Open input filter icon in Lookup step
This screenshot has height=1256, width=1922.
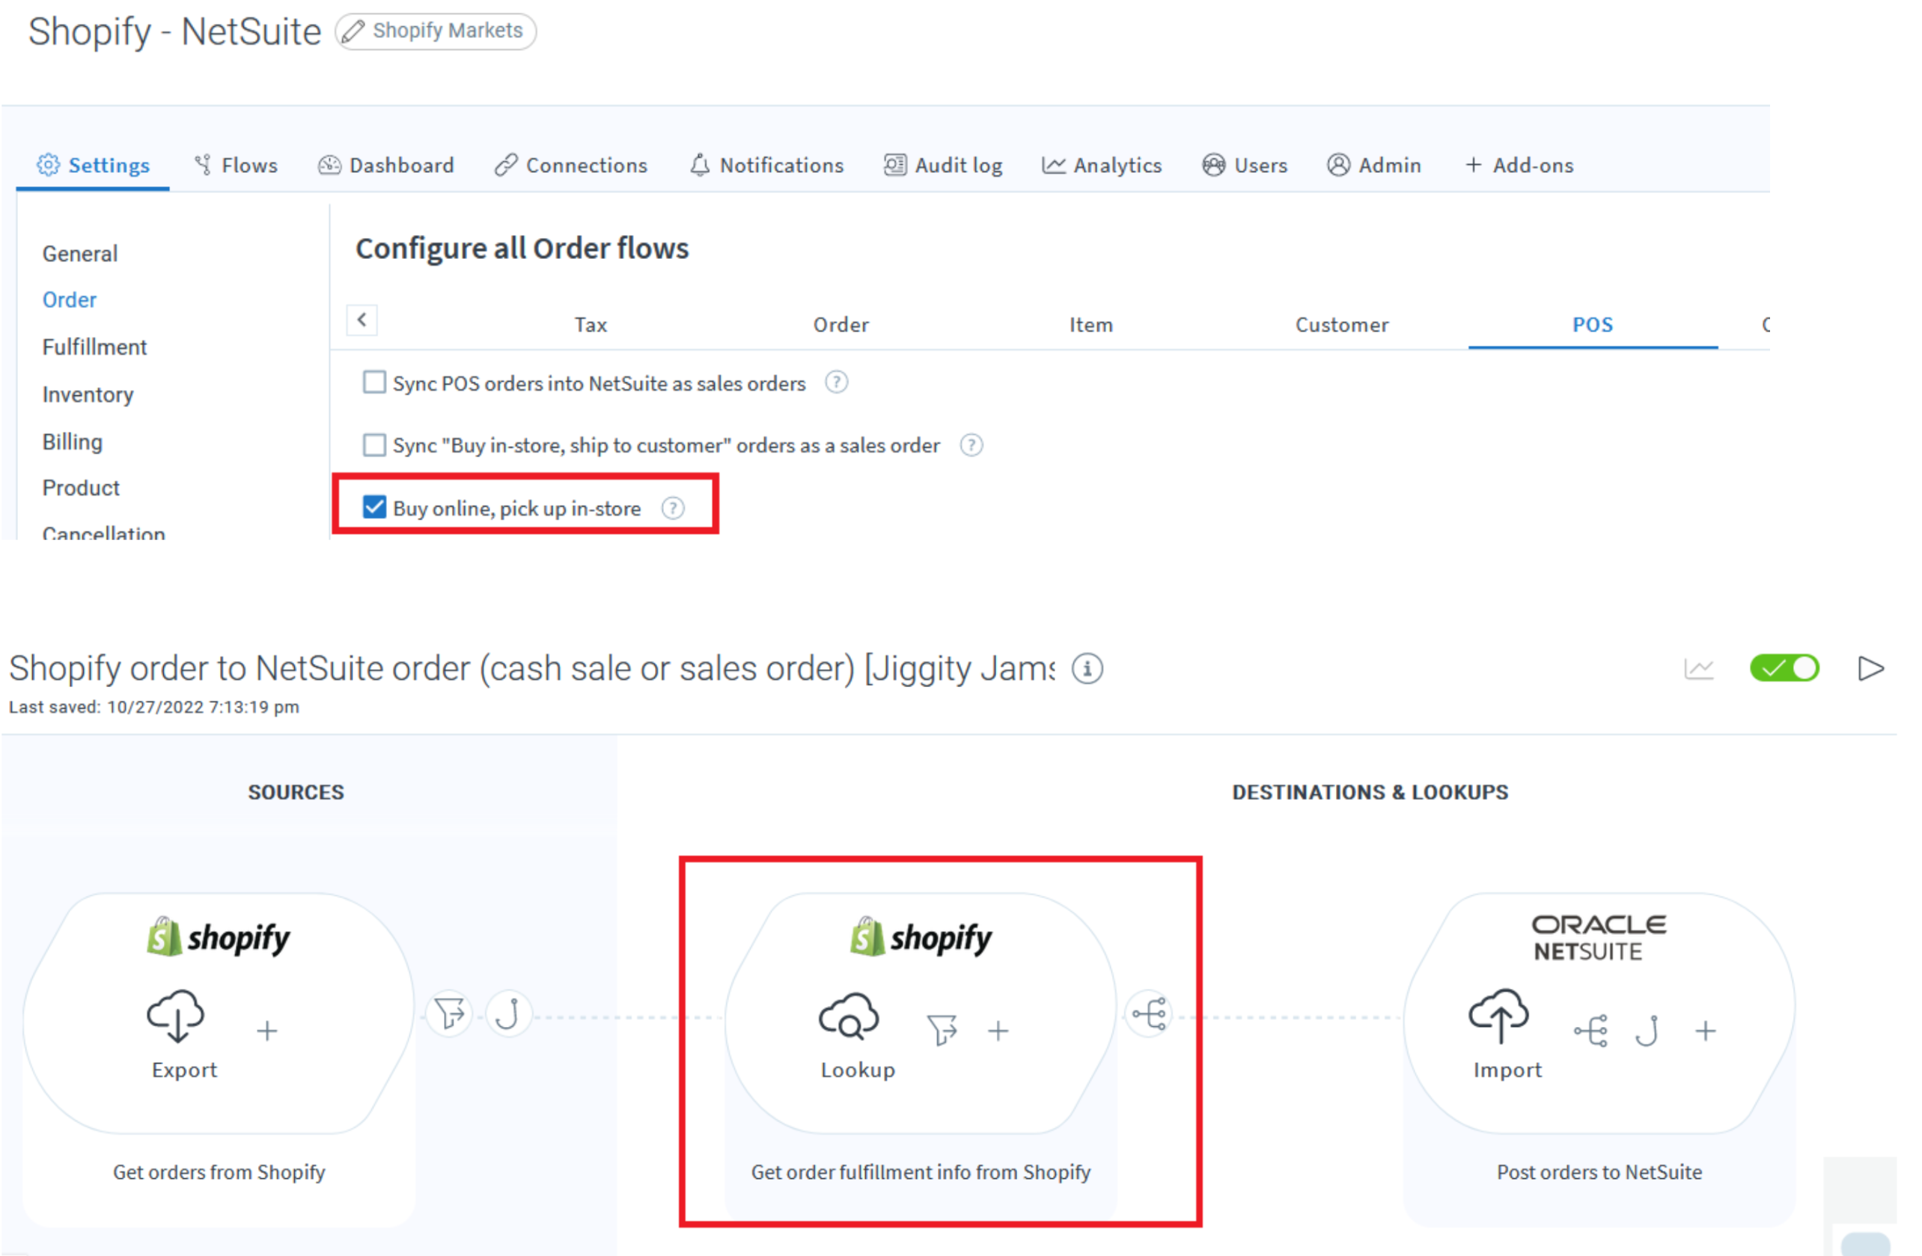click(x=942, y=1031)
